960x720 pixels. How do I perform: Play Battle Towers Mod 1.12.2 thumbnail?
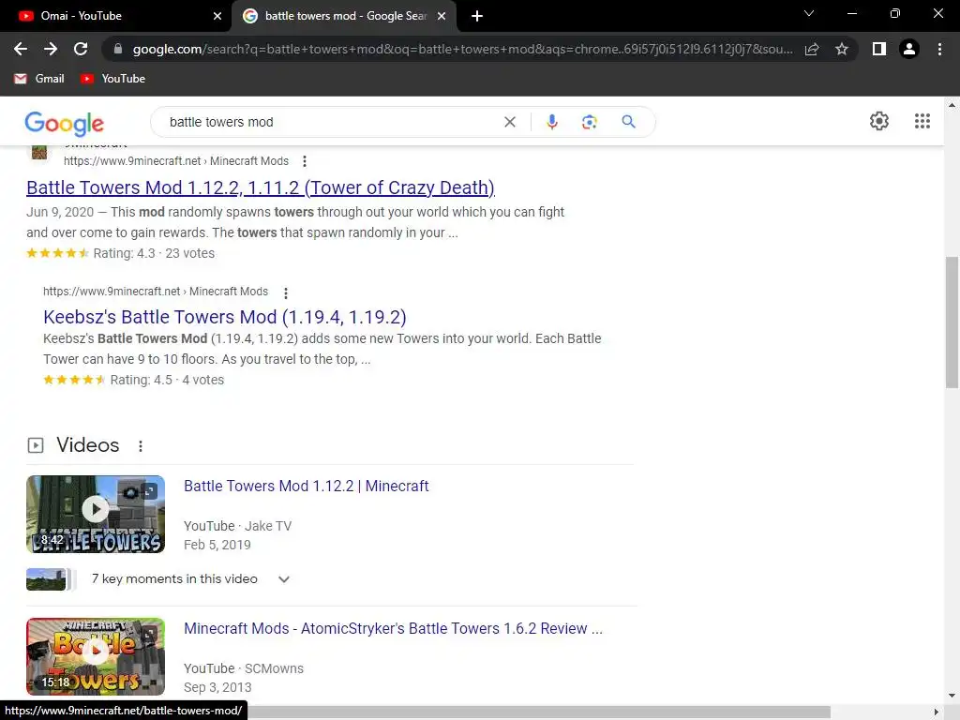click(96, 514)
